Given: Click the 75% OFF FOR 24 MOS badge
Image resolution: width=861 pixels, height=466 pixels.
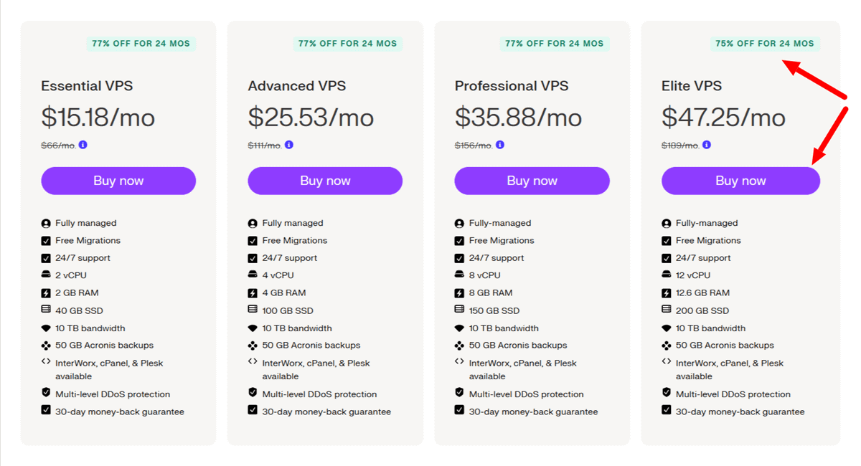Looking at the screenshot, I should (765, 44).
